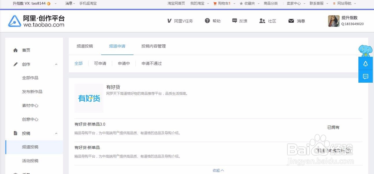Select the 申请不通过 filter
Viewport: 374px width, 174px height.
pos(152,63)
